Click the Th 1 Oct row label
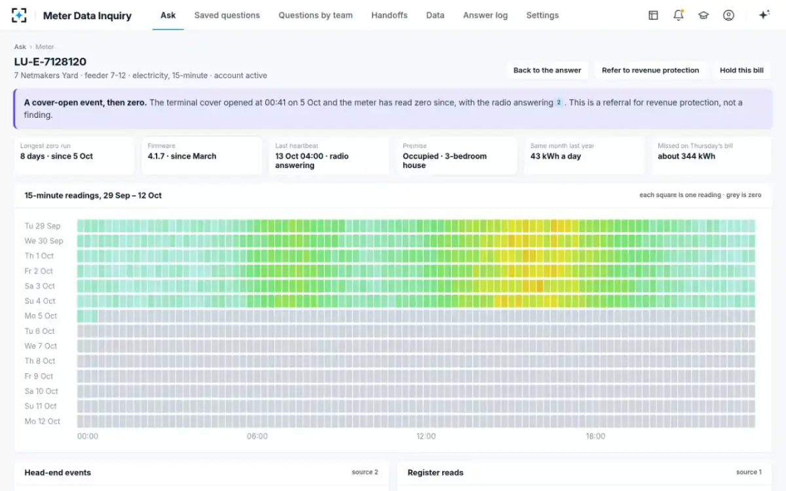 (x=39, y=256)
